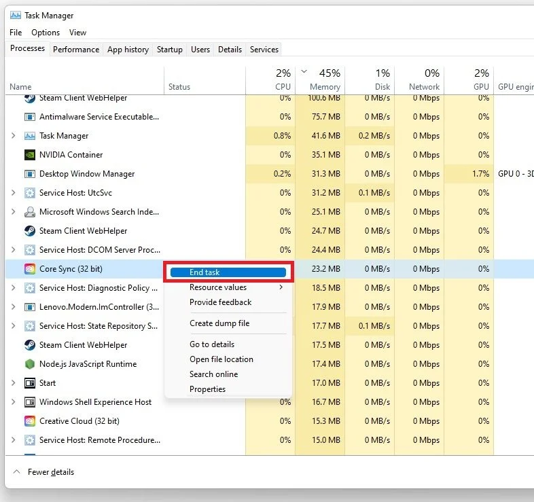534x502 pixels.
Task: Click the Lenovo.Modern.ImController icon
Action: tap(30, 307)
